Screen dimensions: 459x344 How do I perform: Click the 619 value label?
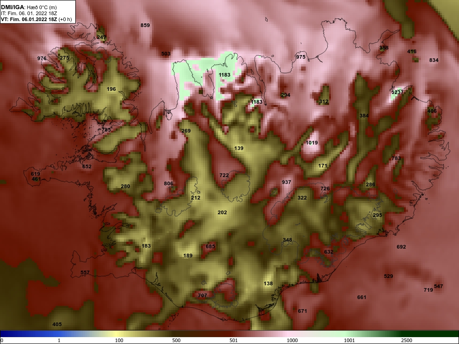tap(35, 174)
